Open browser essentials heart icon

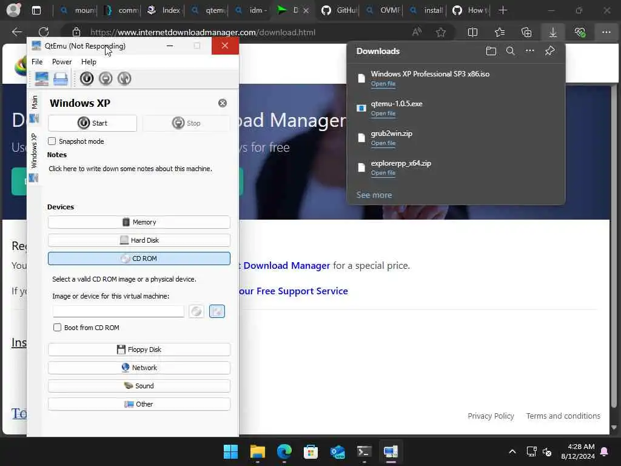(x=580, y=32)
